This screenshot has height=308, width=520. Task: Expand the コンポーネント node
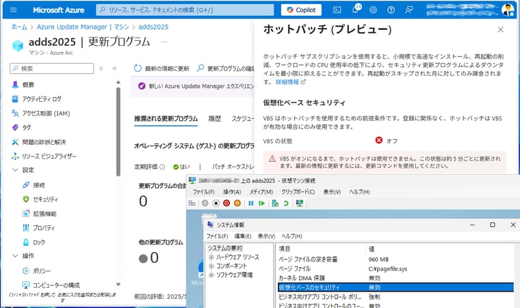click(211, 266)
